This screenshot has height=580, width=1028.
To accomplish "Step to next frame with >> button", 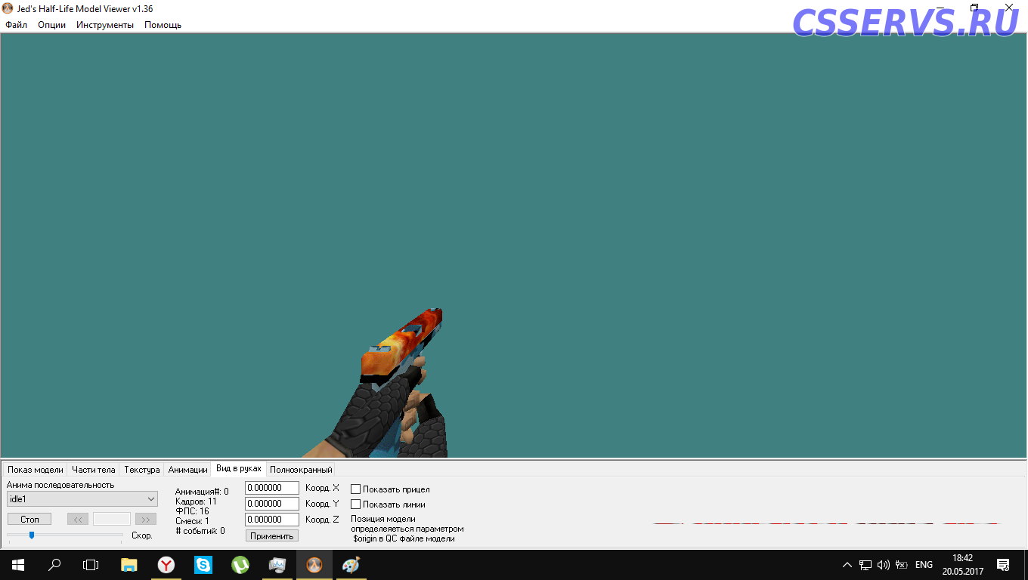I will (146, 520).
